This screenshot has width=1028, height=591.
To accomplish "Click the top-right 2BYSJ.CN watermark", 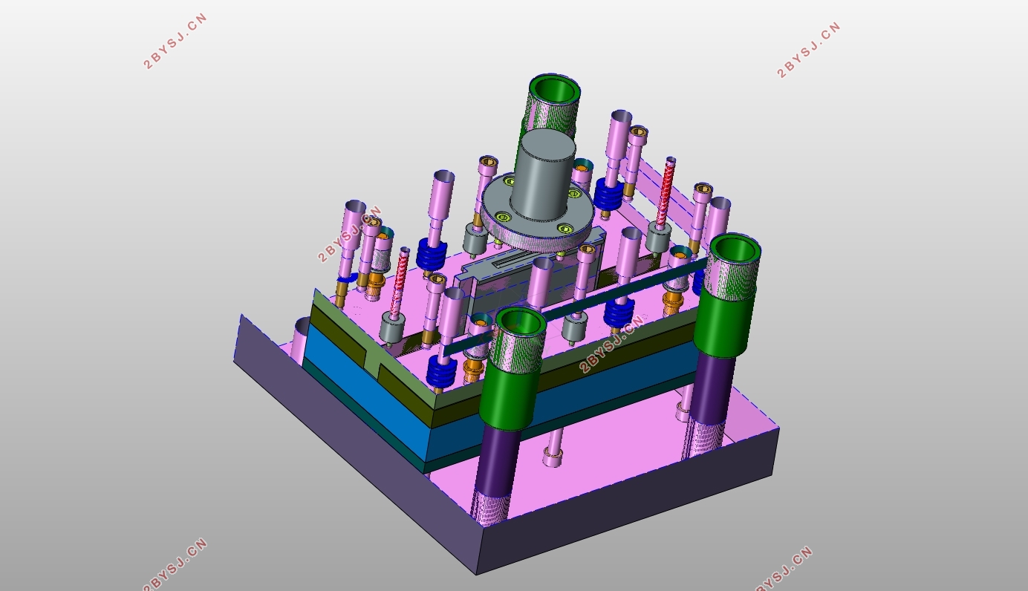I will click(x=808, y=50).
